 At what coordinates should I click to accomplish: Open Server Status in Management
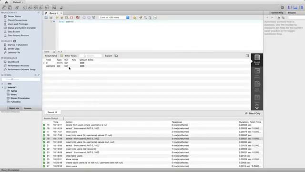tap(14, 16)
